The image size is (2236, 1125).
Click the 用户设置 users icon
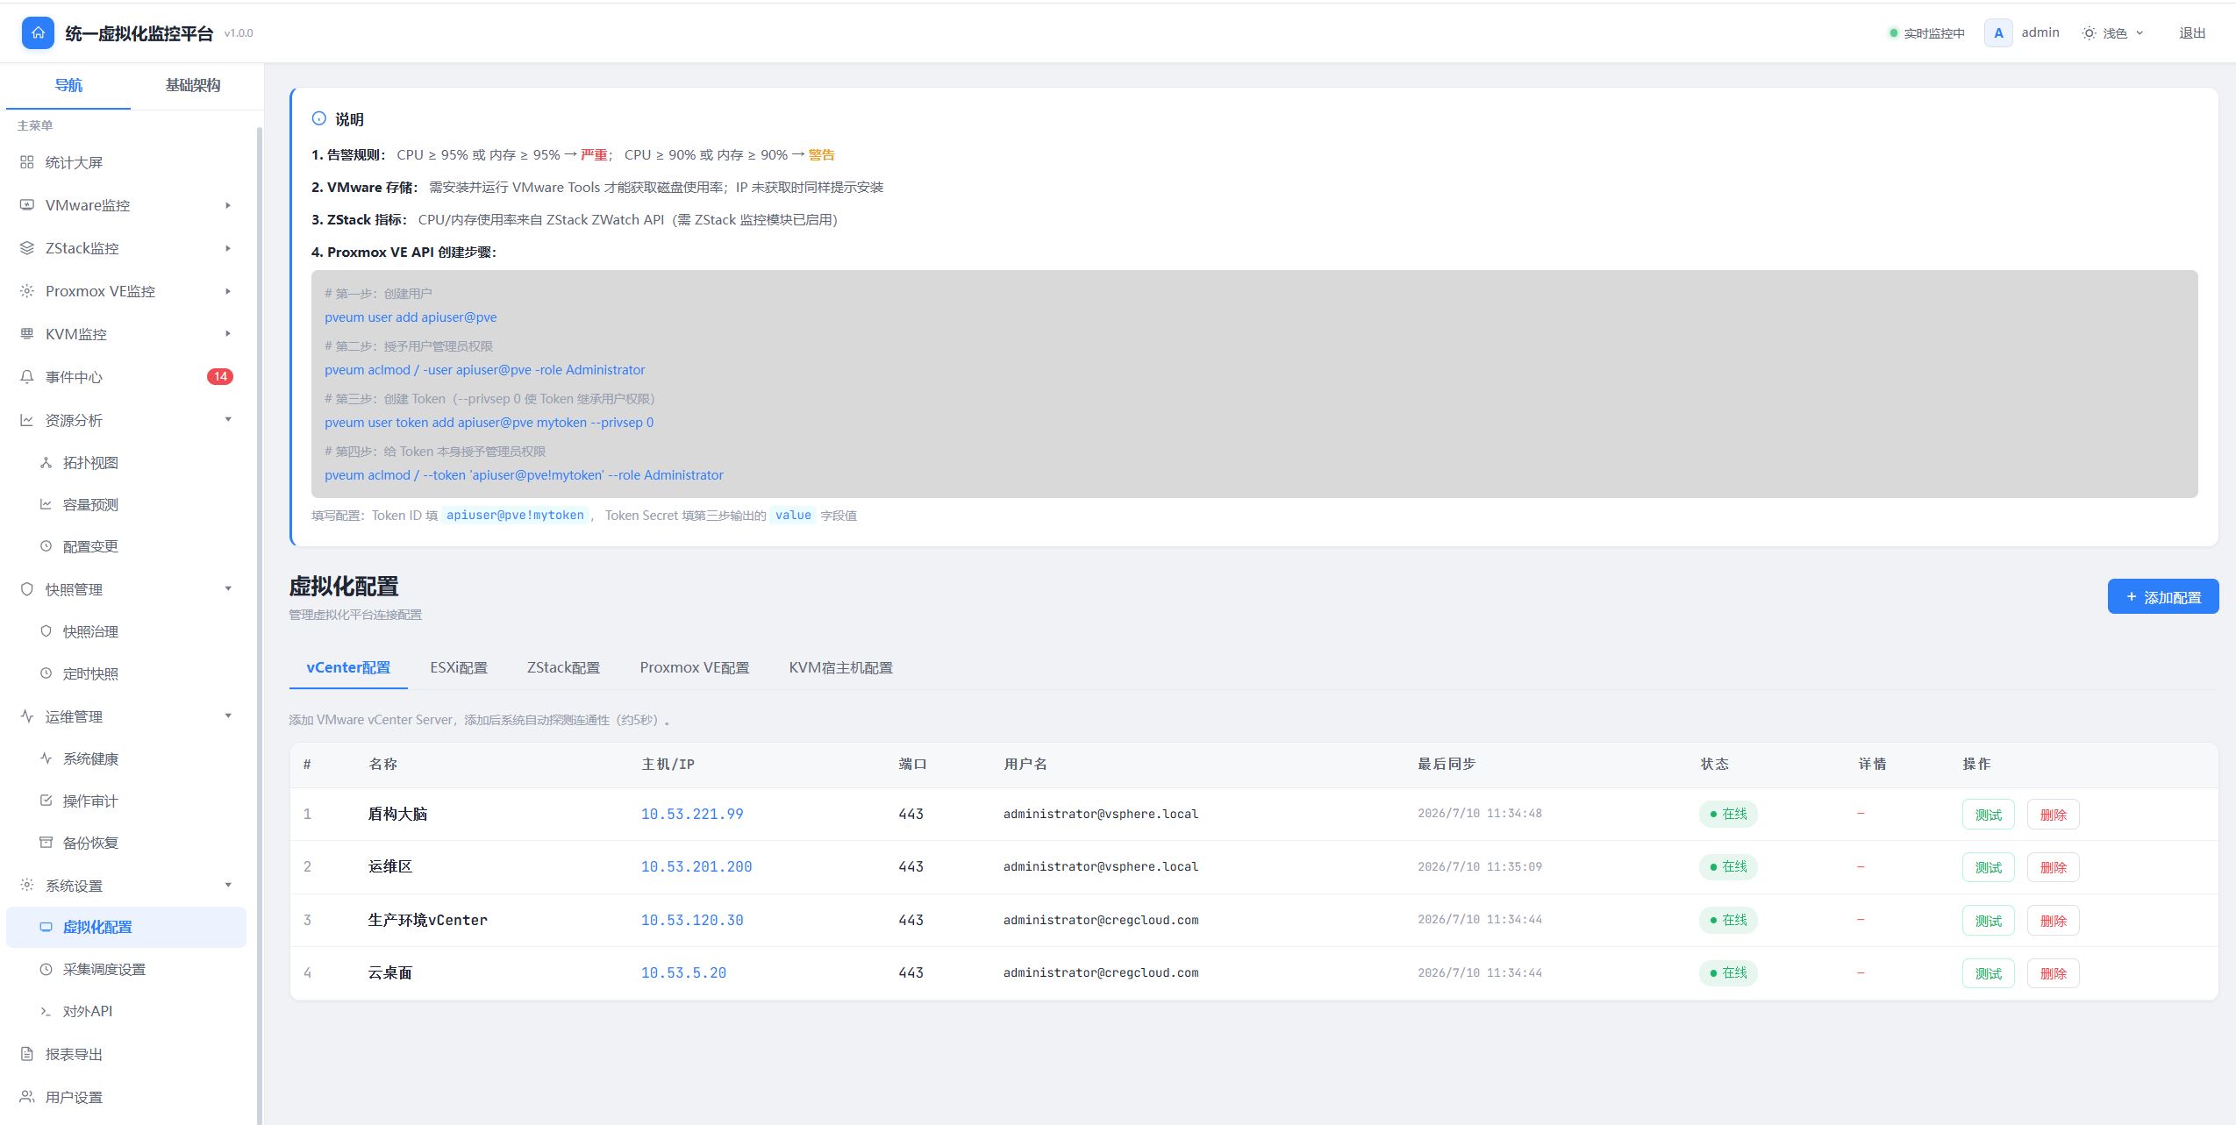pyautogui.click(x=27, y=1097)
